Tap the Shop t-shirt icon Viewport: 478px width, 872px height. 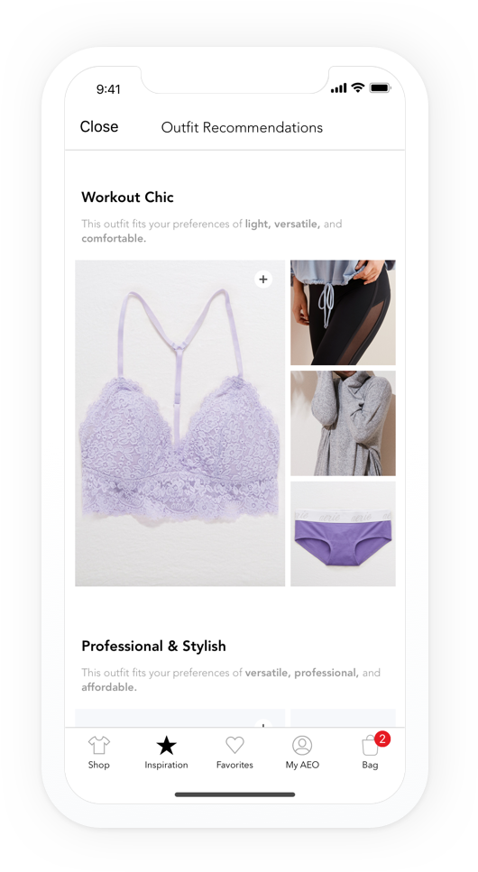(98, 745)
